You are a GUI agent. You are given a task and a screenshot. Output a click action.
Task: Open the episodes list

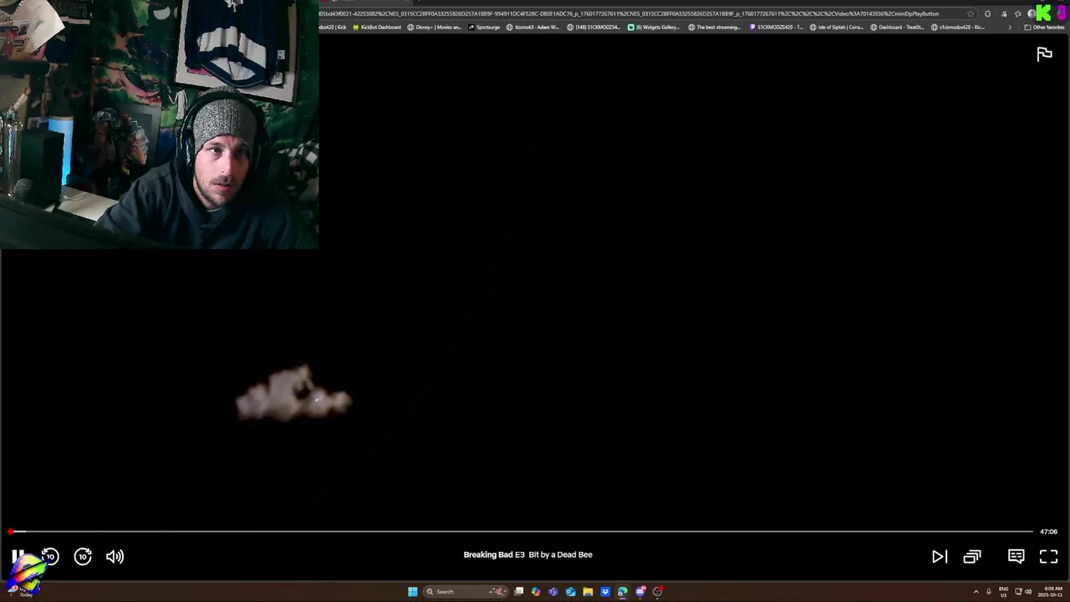(972, 556)
